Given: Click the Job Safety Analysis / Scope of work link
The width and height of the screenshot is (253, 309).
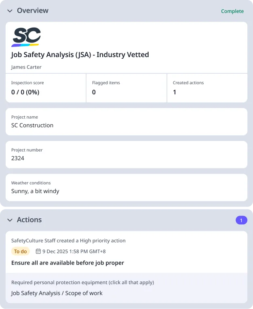Looking at the screenshot, I should click(x=57, y=293).
